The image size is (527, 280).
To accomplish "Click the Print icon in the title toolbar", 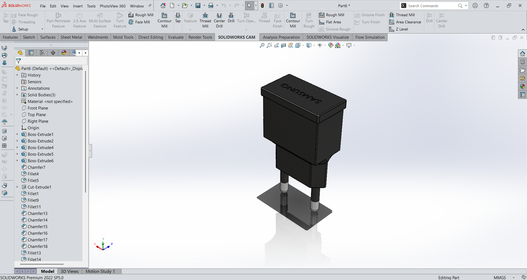I will pos(211,5).
